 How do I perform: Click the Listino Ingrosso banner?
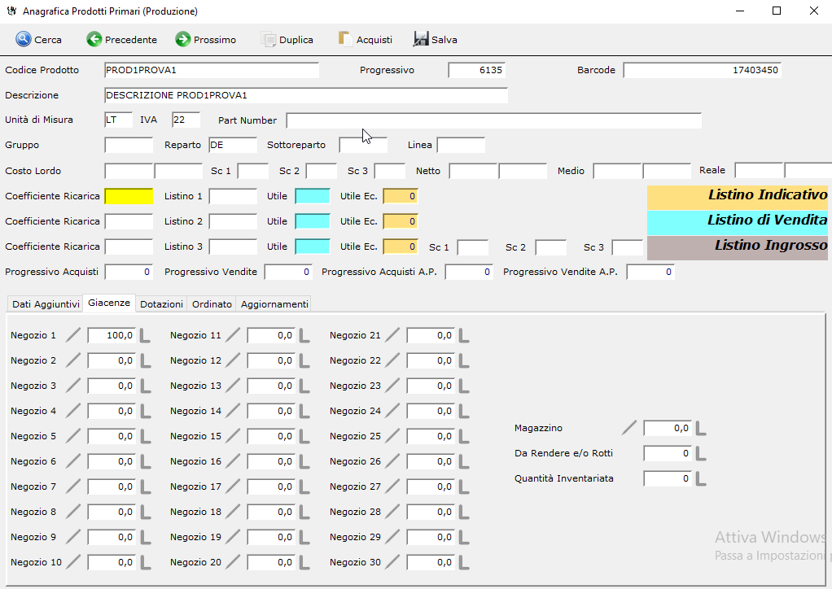(x=738, y=246)
